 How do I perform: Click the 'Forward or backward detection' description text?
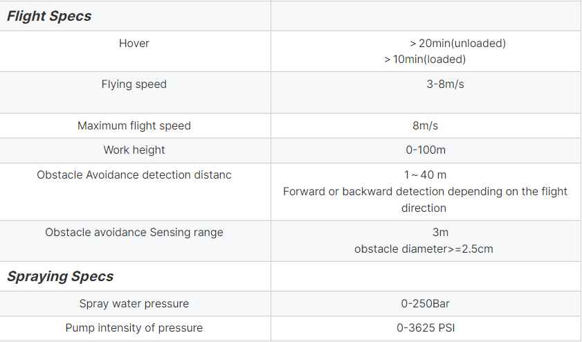(425, 192)
